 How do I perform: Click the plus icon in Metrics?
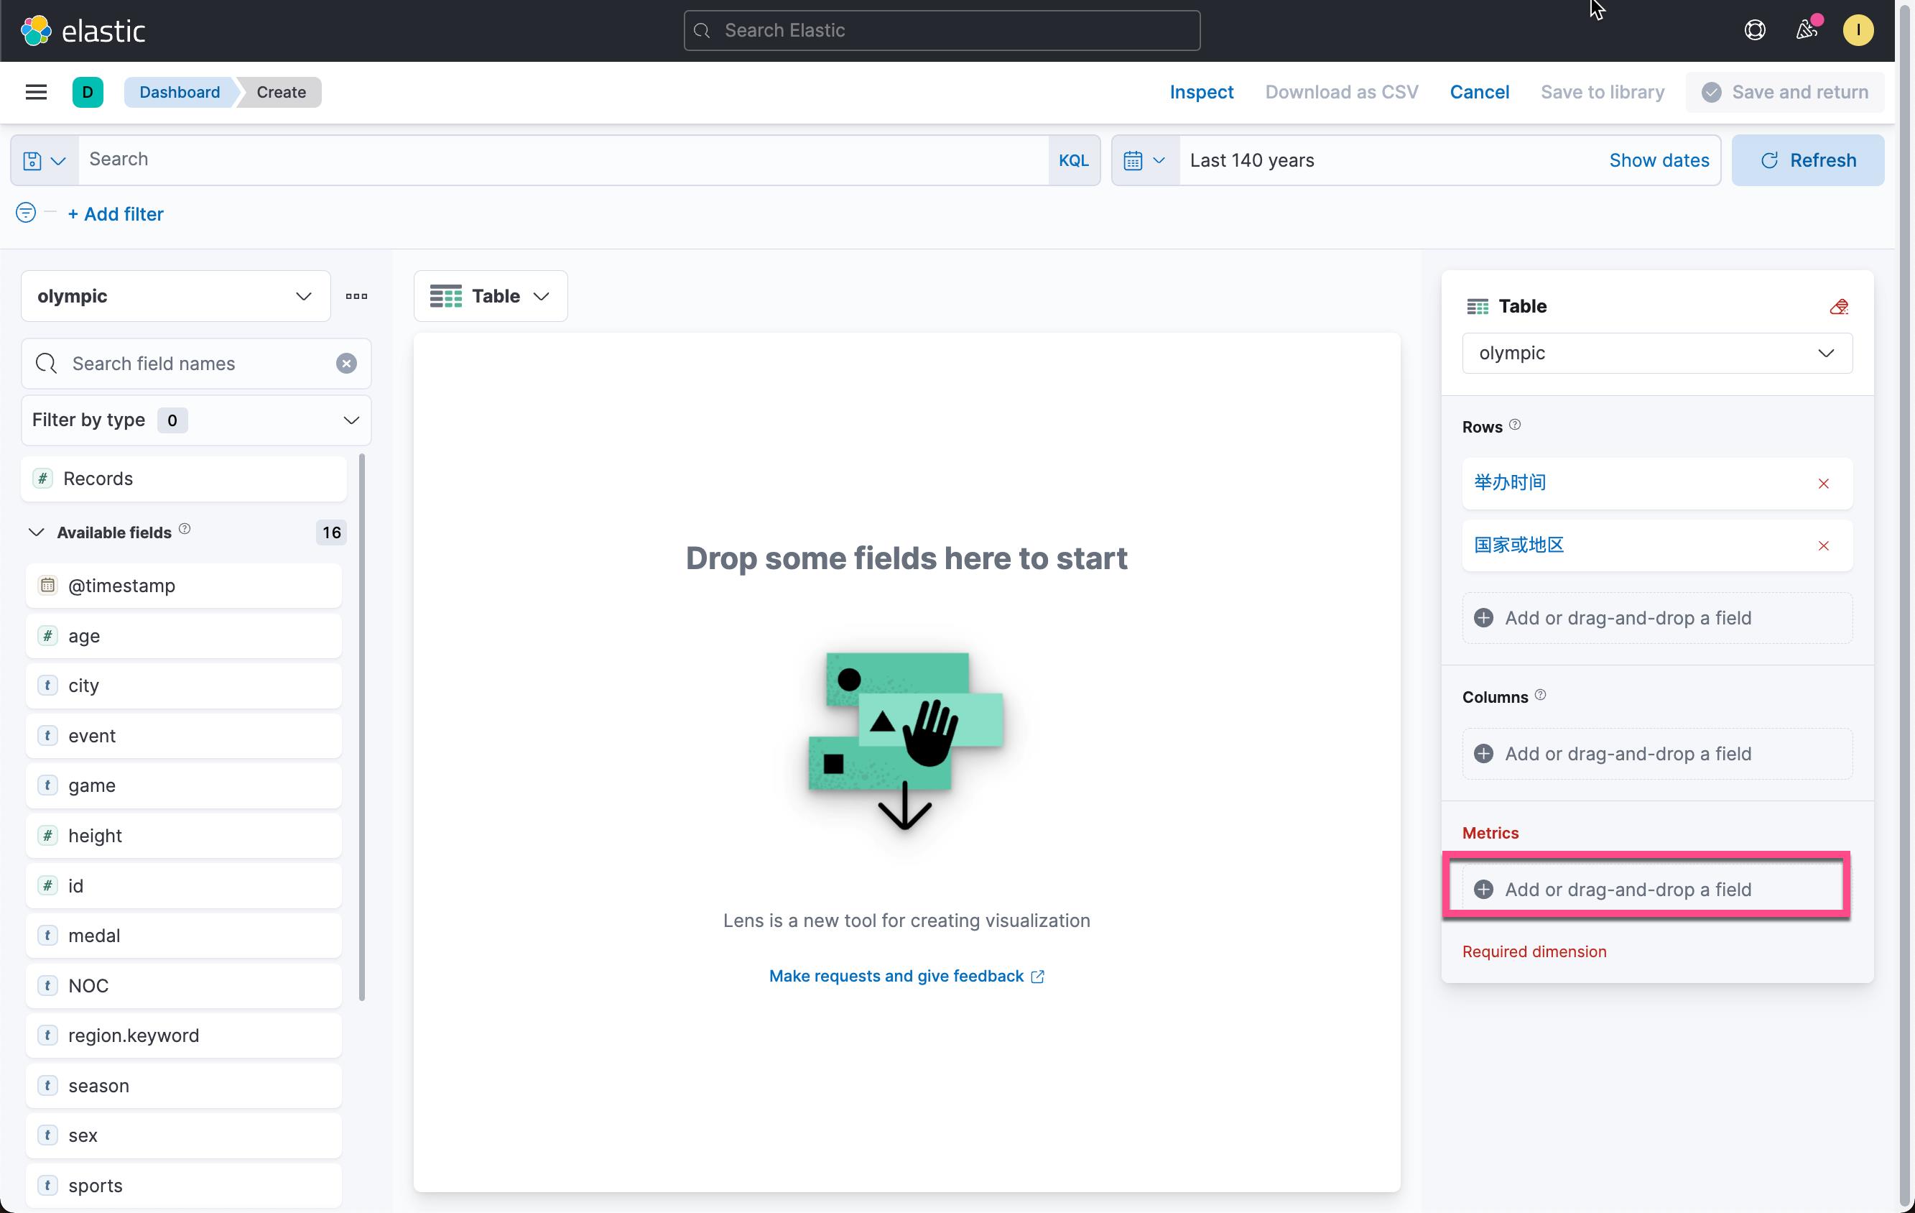point(1483,889)
